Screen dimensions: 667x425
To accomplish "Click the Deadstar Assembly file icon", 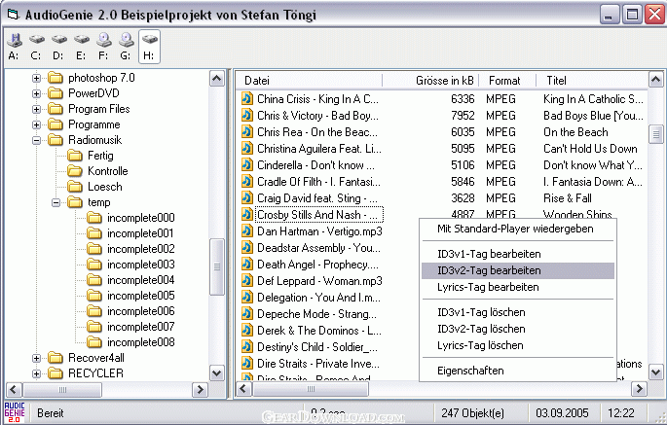I will click(x=246, y=248).
